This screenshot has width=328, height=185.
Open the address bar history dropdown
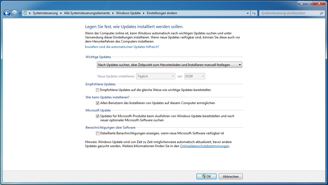pyautogui.click(x=248, y=13)
